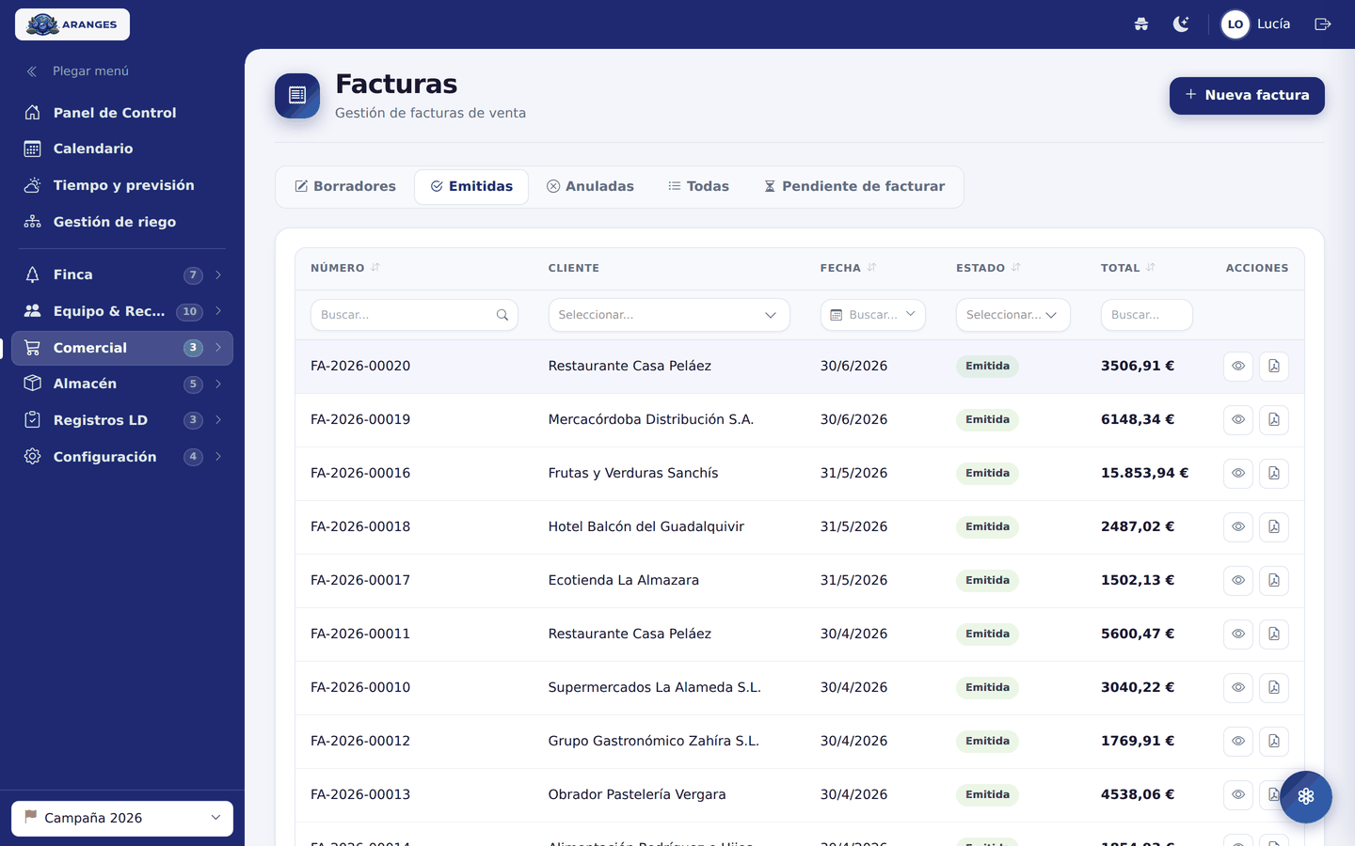The width and height of the screenshot is (1355, 846).
Task: Click client Supermercados La Alameda S.L.
Action: pos(655,688)
